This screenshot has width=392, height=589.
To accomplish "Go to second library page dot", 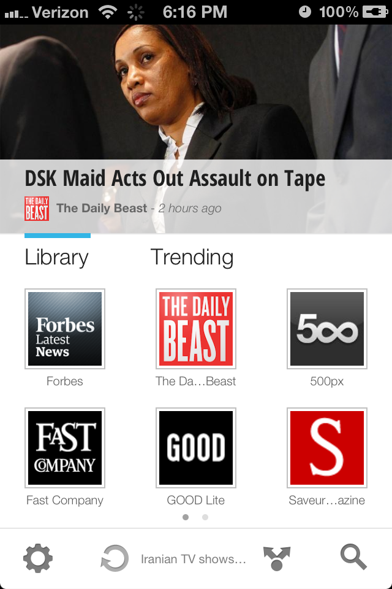I will [205, 517].
